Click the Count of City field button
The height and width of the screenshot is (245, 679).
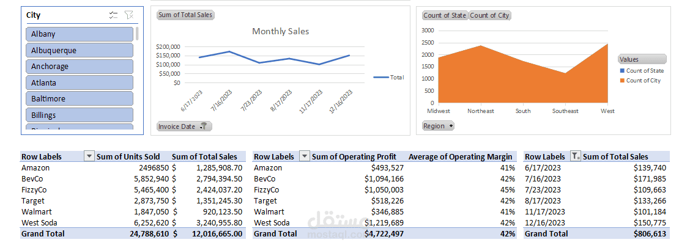click(490, 15)
